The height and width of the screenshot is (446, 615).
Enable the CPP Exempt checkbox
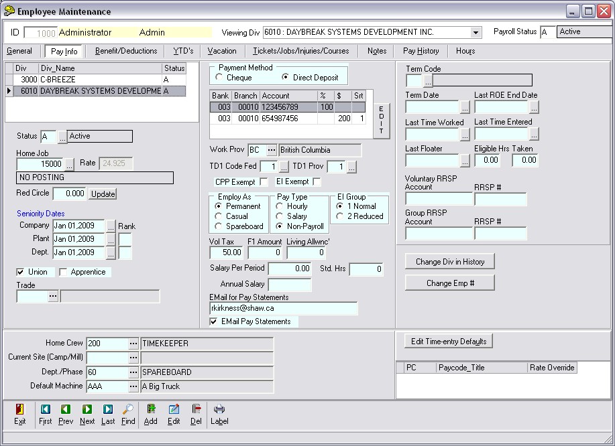pyautogui.click(x=264, y=182)
